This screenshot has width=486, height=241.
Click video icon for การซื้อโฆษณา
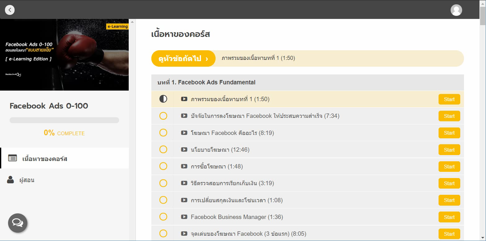(184, 166)
